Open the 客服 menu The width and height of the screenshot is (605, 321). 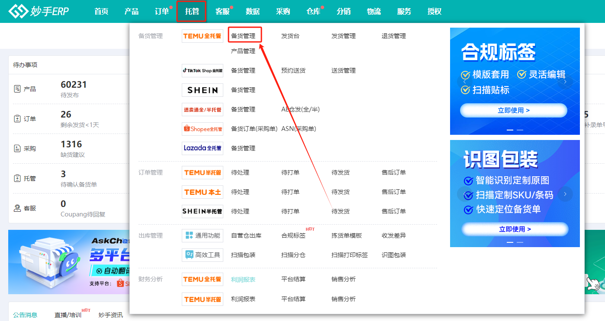(222, 11)
